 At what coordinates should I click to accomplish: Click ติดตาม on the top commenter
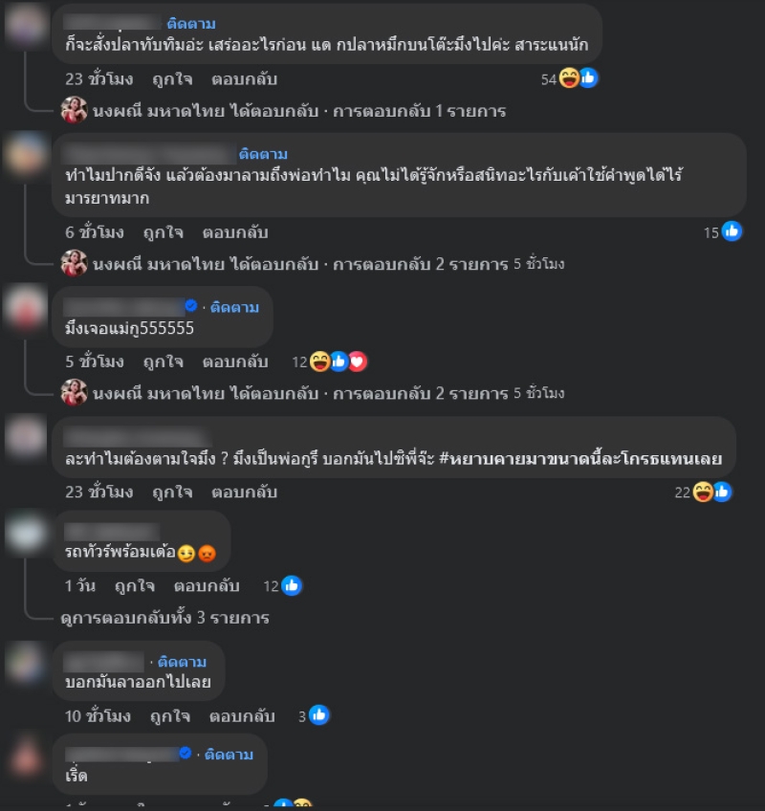tap(191, 24)
